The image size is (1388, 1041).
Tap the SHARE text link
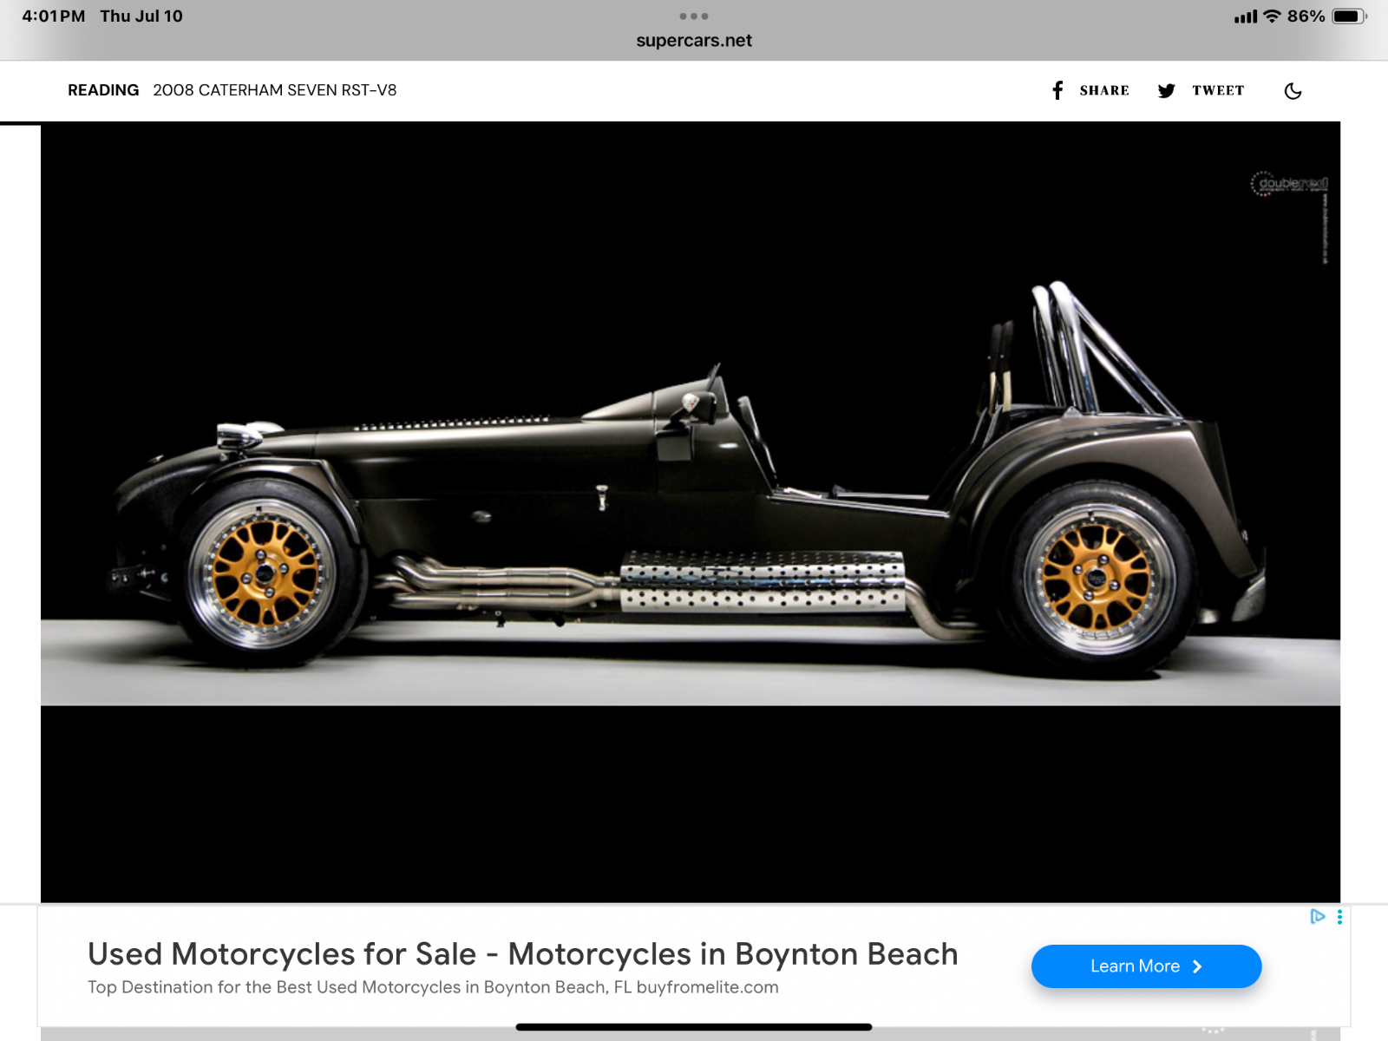[1103, 90]
